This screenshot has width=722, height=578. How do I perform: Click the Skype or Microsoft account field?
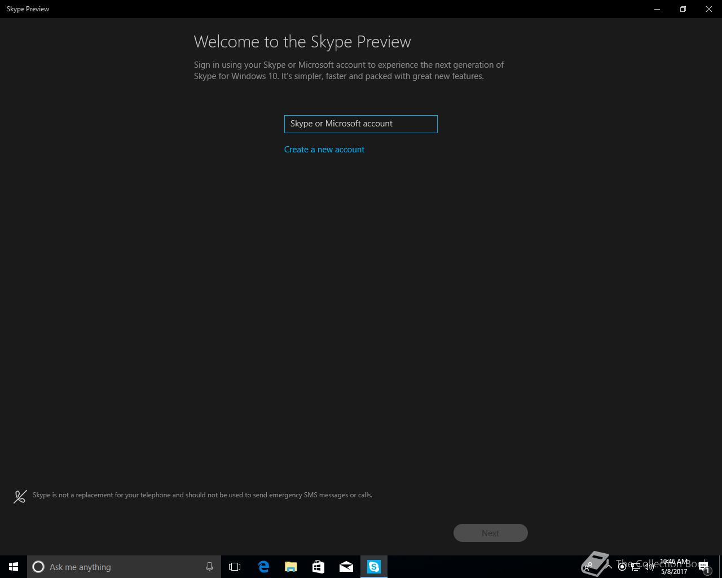361,124
